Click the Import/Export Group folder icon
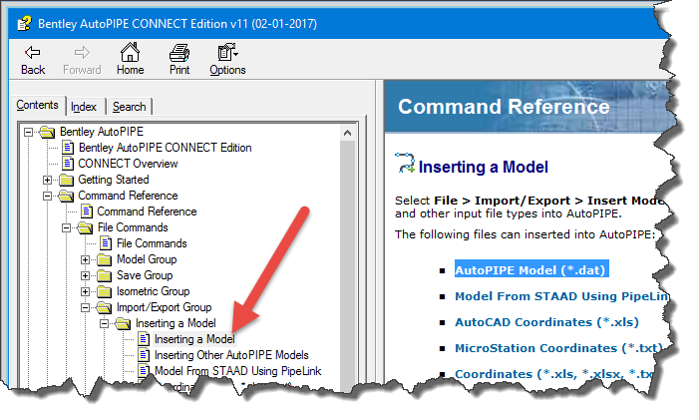 click(x=105, y=307)
